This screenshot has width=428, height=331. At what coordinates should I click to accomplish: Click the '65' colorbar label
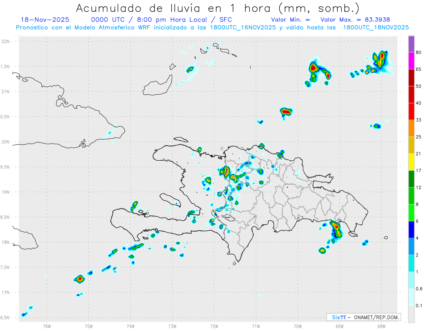click(419, 69)
